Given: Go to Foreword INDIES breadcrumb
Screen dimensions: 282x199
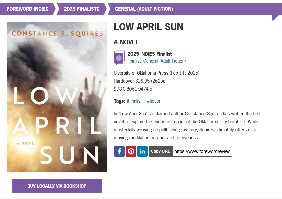Looking at the screenshot, I should [28, 9].
